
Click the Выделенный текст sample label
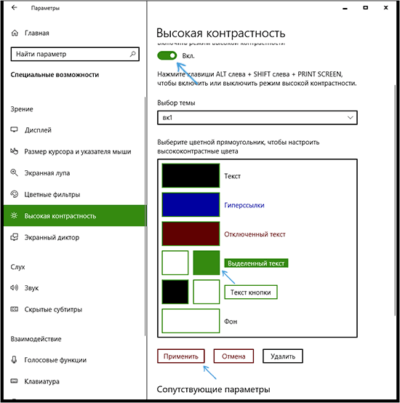point(256,263)
